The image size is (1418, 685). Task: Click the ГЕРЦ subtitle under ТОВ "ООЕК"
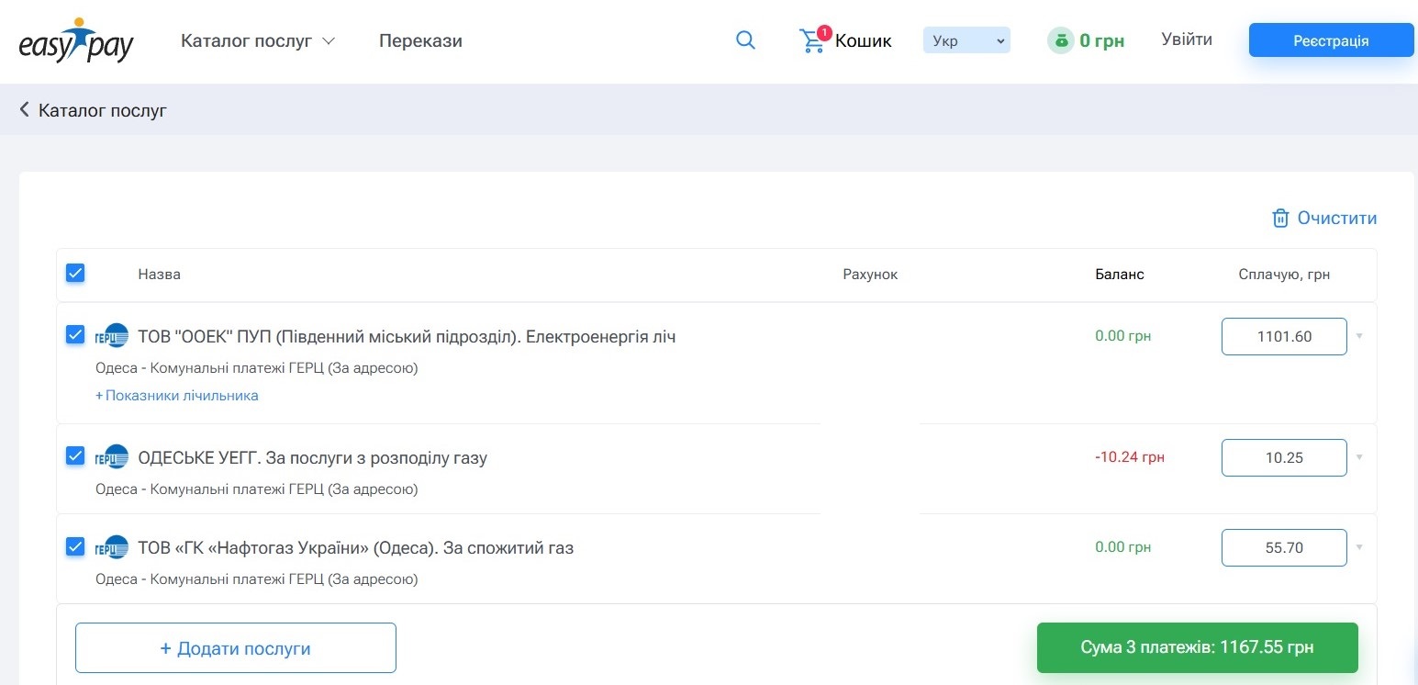[257, 368]
